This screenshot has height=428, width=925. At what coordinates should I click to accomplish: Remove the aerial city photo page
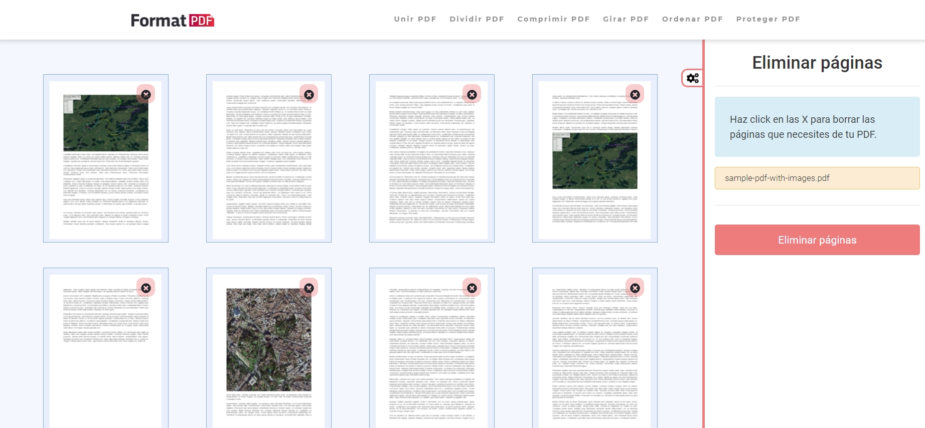[x=309, y=288]
